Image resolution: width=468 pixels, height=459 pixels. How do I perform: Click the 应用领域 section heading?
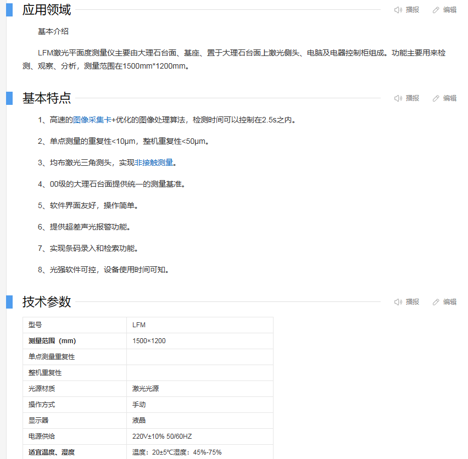point(46,10)
